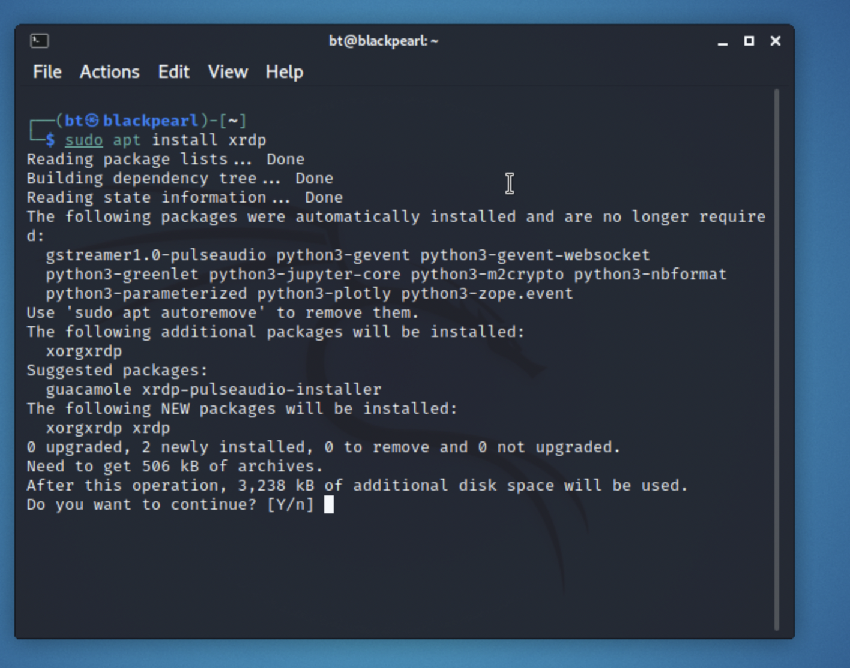Open the Help menu
850x668 pixels.
pyautogui.click(x=284, y=72)
